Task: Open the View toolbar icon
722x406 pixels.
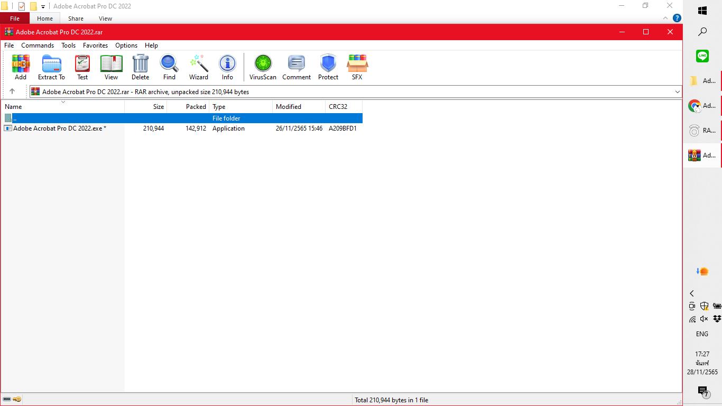Action: point(111,67)
